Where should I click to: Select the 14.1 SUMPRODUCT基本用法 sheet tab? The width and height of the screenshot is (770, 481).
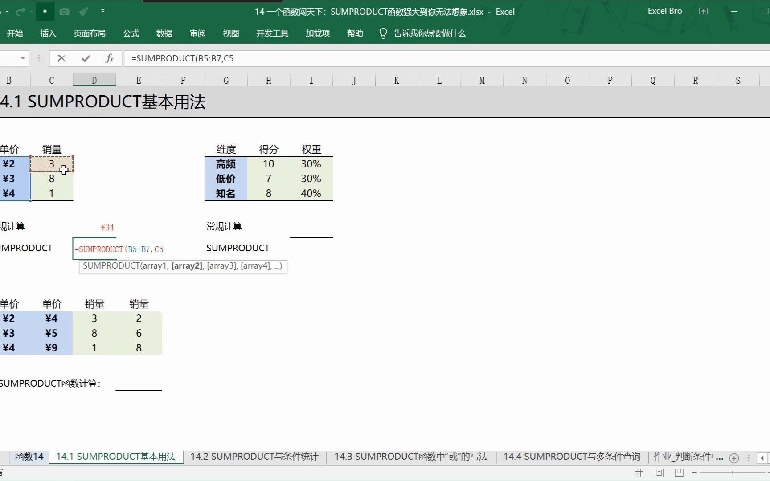pyautogui.click(x=116, y=457)
